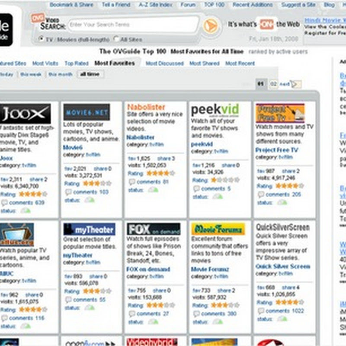Open Quick Silver Screen comments 1022
This screenshot has height=346, width=346.
tap(285, 311)
